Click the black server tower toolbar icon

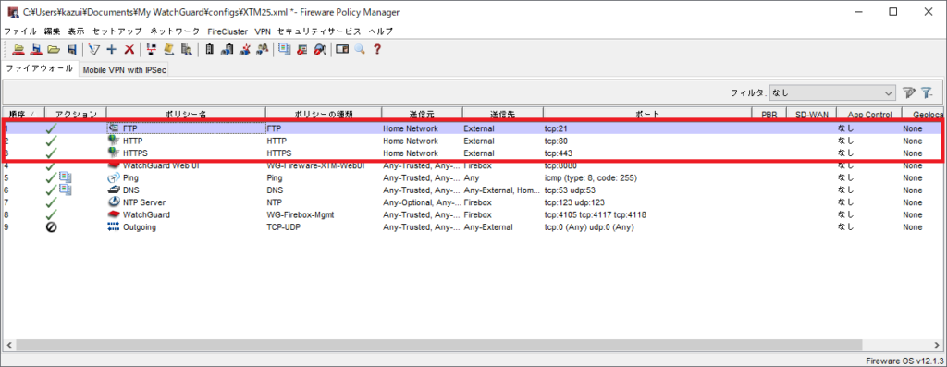click(210, 50)
